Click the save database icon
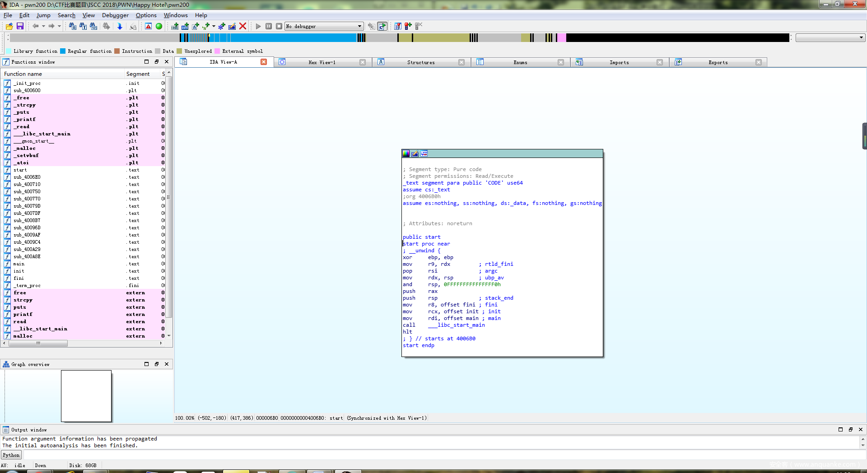 (x=20, y=26)
